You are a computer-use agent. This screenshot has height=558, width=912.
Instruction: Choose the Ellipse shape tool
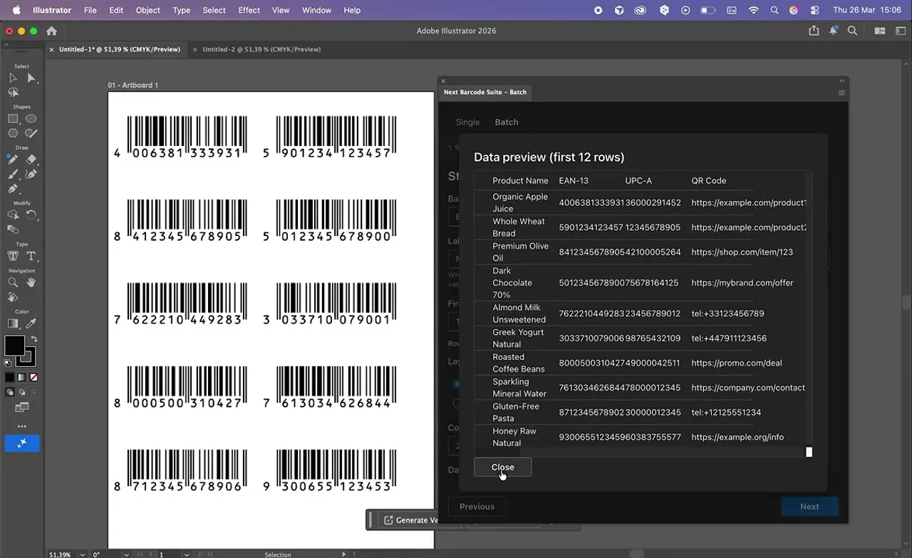pos(31,119)
